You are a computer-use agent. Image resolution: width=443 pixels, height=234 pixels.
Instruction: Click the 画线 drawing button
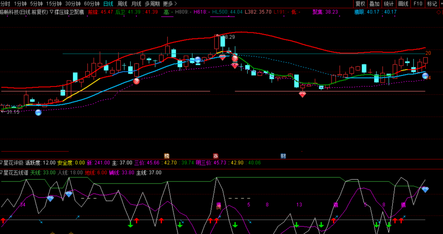(404, 4)
